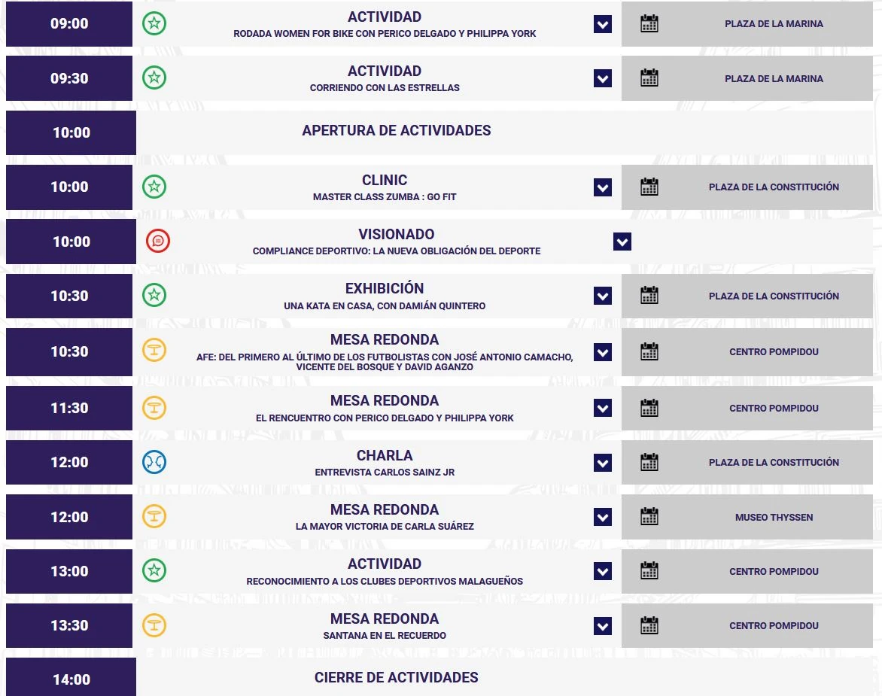Add Master Class Zumba to calendar
882x696 pixels.
[649, 187]
